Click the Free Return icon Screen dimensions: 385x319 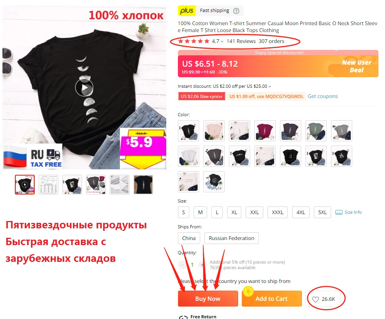coord(183,317)
